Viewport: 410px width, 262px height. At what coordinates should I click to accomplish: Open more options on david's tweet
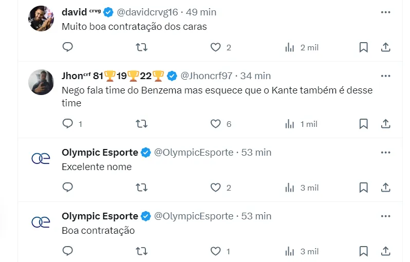coord(385,12)
